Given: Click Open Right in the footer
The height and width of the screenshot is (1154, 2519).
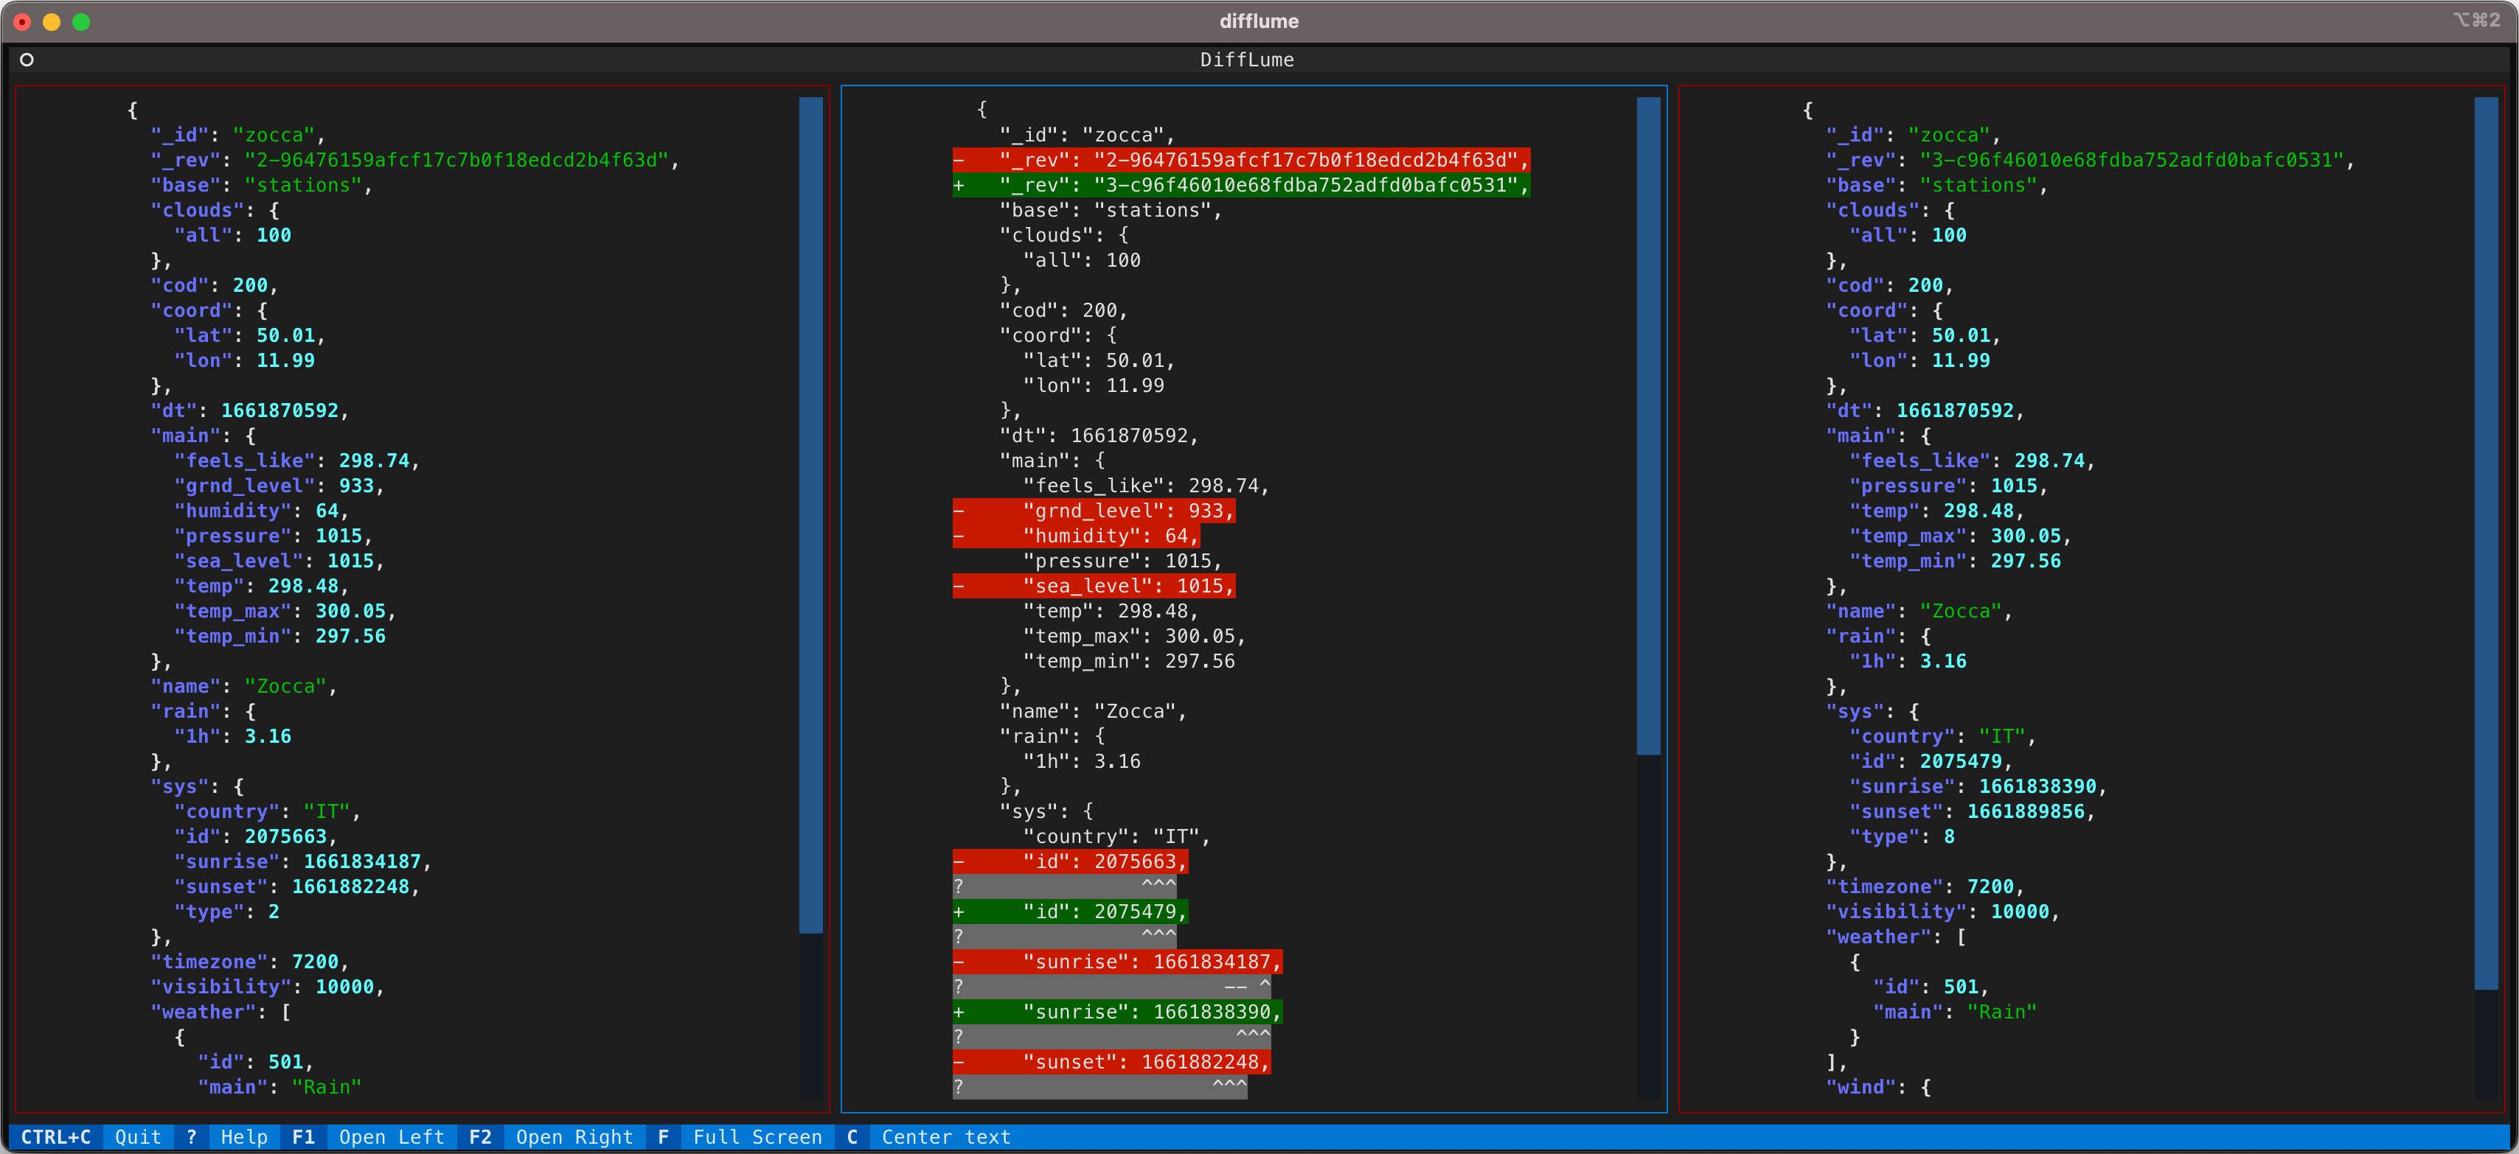Looking at the screenshot, I should coord(574,1136).
